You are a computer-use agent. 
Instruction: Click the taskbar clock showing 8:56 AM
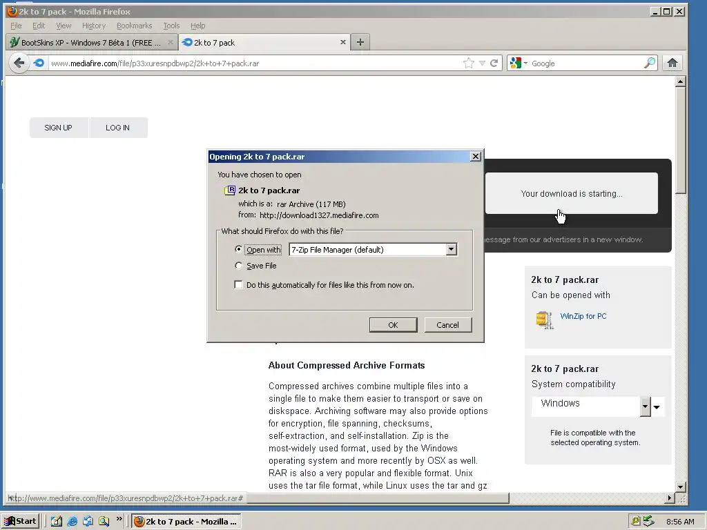(680, 522)
